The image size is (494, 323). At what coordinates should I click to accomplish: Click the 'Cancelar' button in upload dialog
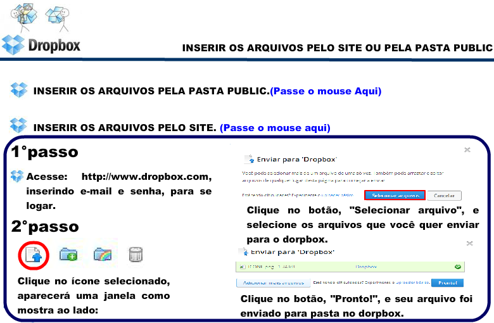click(444, 195)
